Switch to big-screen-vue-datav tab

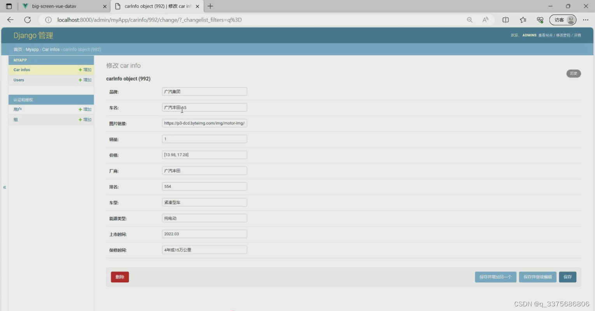pyautogui.click(x=64, y=6)
